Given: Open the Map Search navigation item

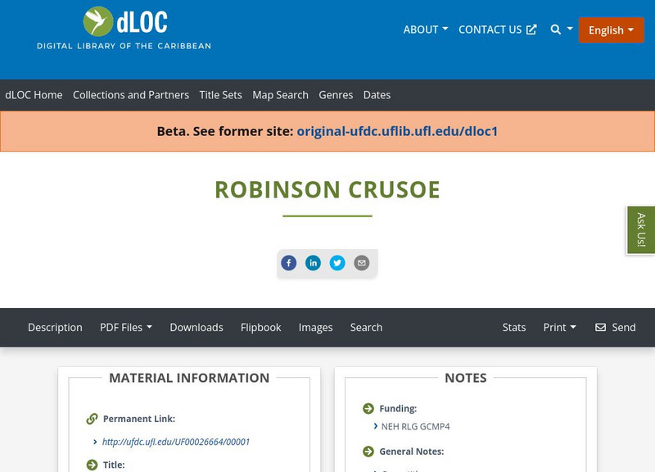Looking at the screenshot, I should [282, 94].
